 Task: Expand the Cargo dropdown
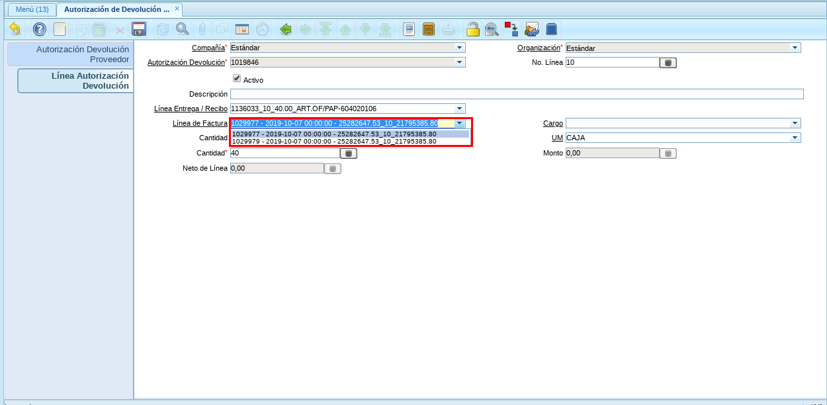pos(795,123)
